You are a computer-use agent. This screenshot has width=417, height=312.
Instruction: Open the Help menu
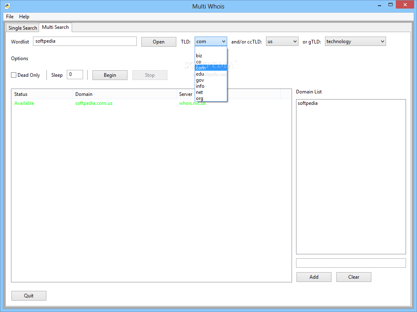[x=24, y=16]
